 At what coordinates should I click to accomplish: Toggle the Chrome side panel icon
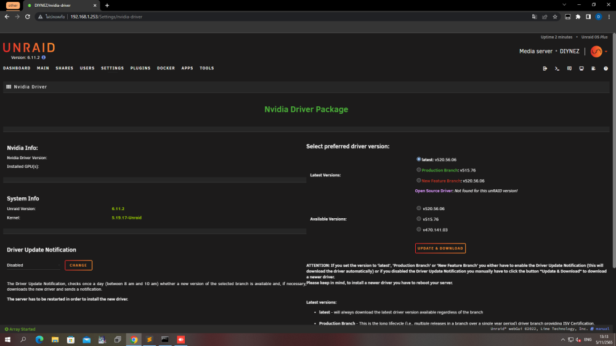(x=588, y=17)
